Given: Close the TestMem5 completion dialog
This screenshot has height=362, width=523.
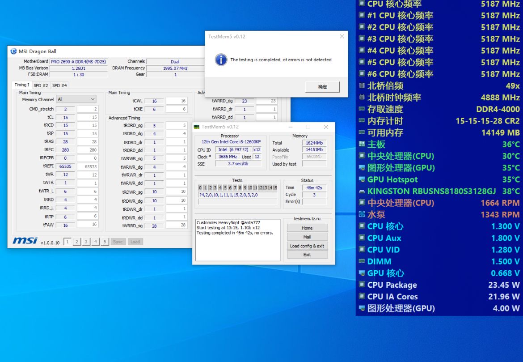Looking at the screenshot, I should (x=342, y=36).
